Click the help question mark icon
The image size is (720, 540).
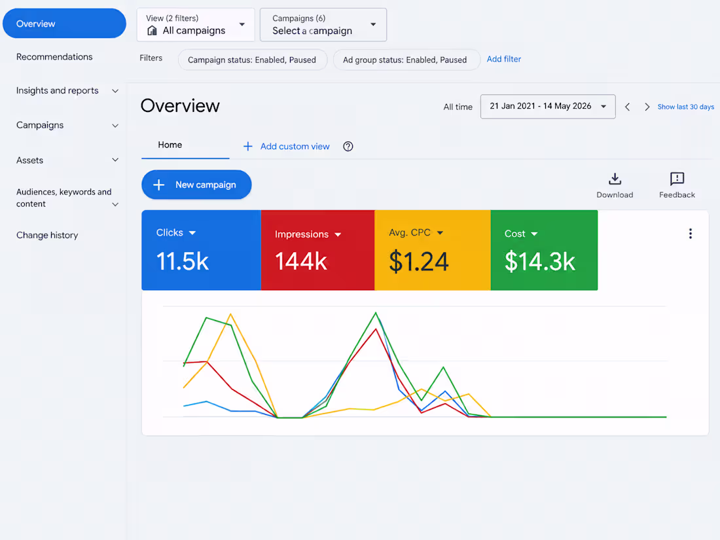348,147
